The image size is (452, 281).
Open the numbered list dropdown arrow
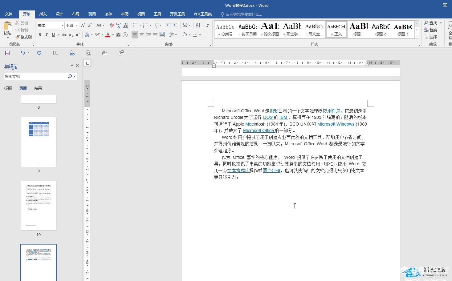(x=150, y=25)
